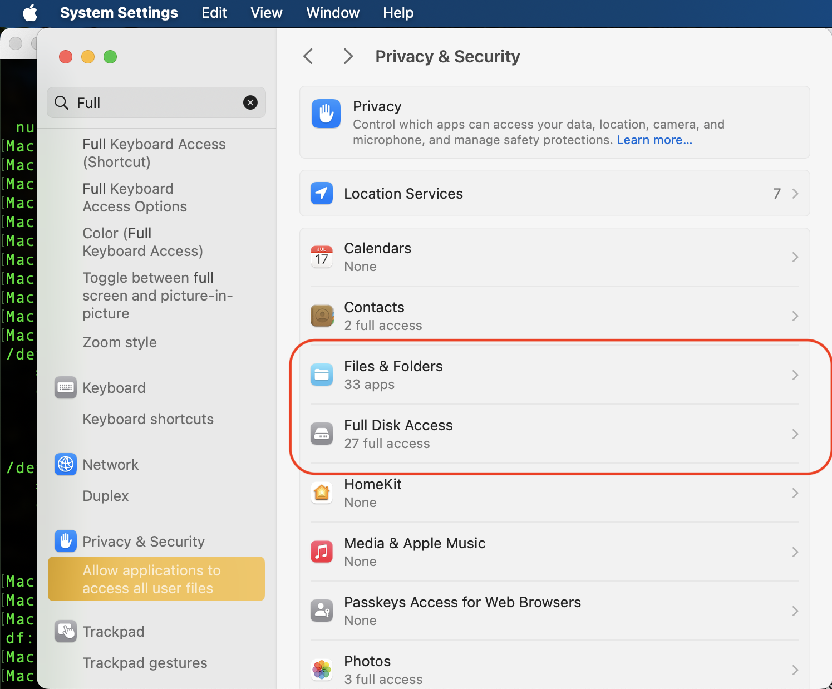Open Calendars privacy settings
Image resolution: width=832 pixels, height=689 pixels.
click(x=555, y=257)
